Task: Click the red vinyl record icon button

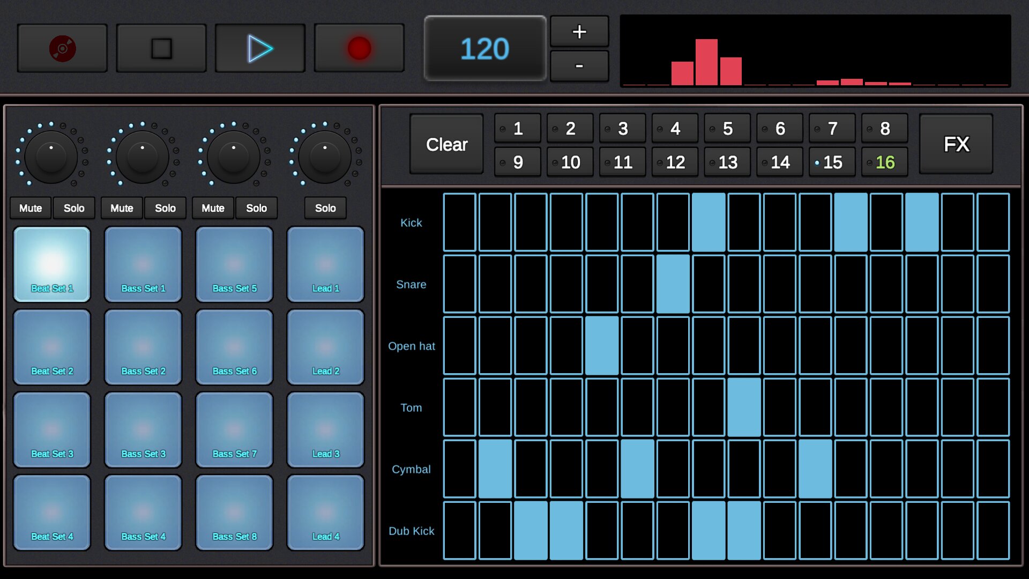Action: click(62, 48)
